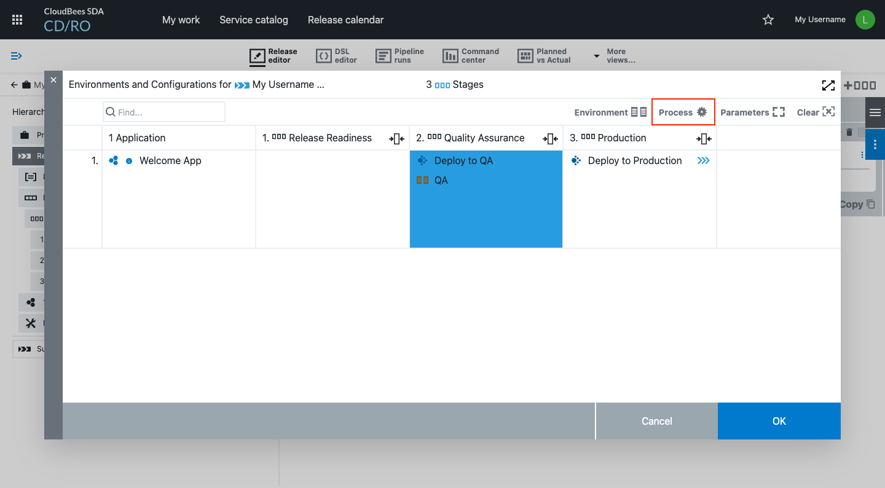Expand the dialog to full screen

pos(828,85)
